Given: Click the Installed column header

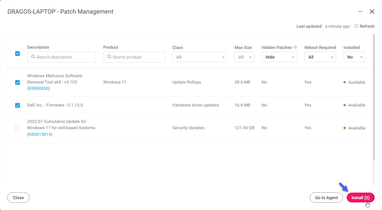Looking at the screenshot, I should pos(351,47).
